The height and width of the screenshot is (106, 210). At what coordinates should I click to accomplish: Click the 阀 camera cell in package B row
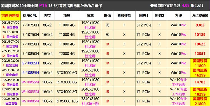tap(108, 35)
